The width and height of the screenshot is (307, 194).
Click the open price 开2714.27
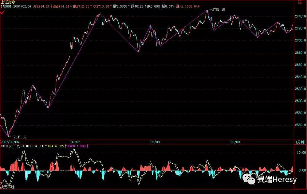tap(41, 6)
